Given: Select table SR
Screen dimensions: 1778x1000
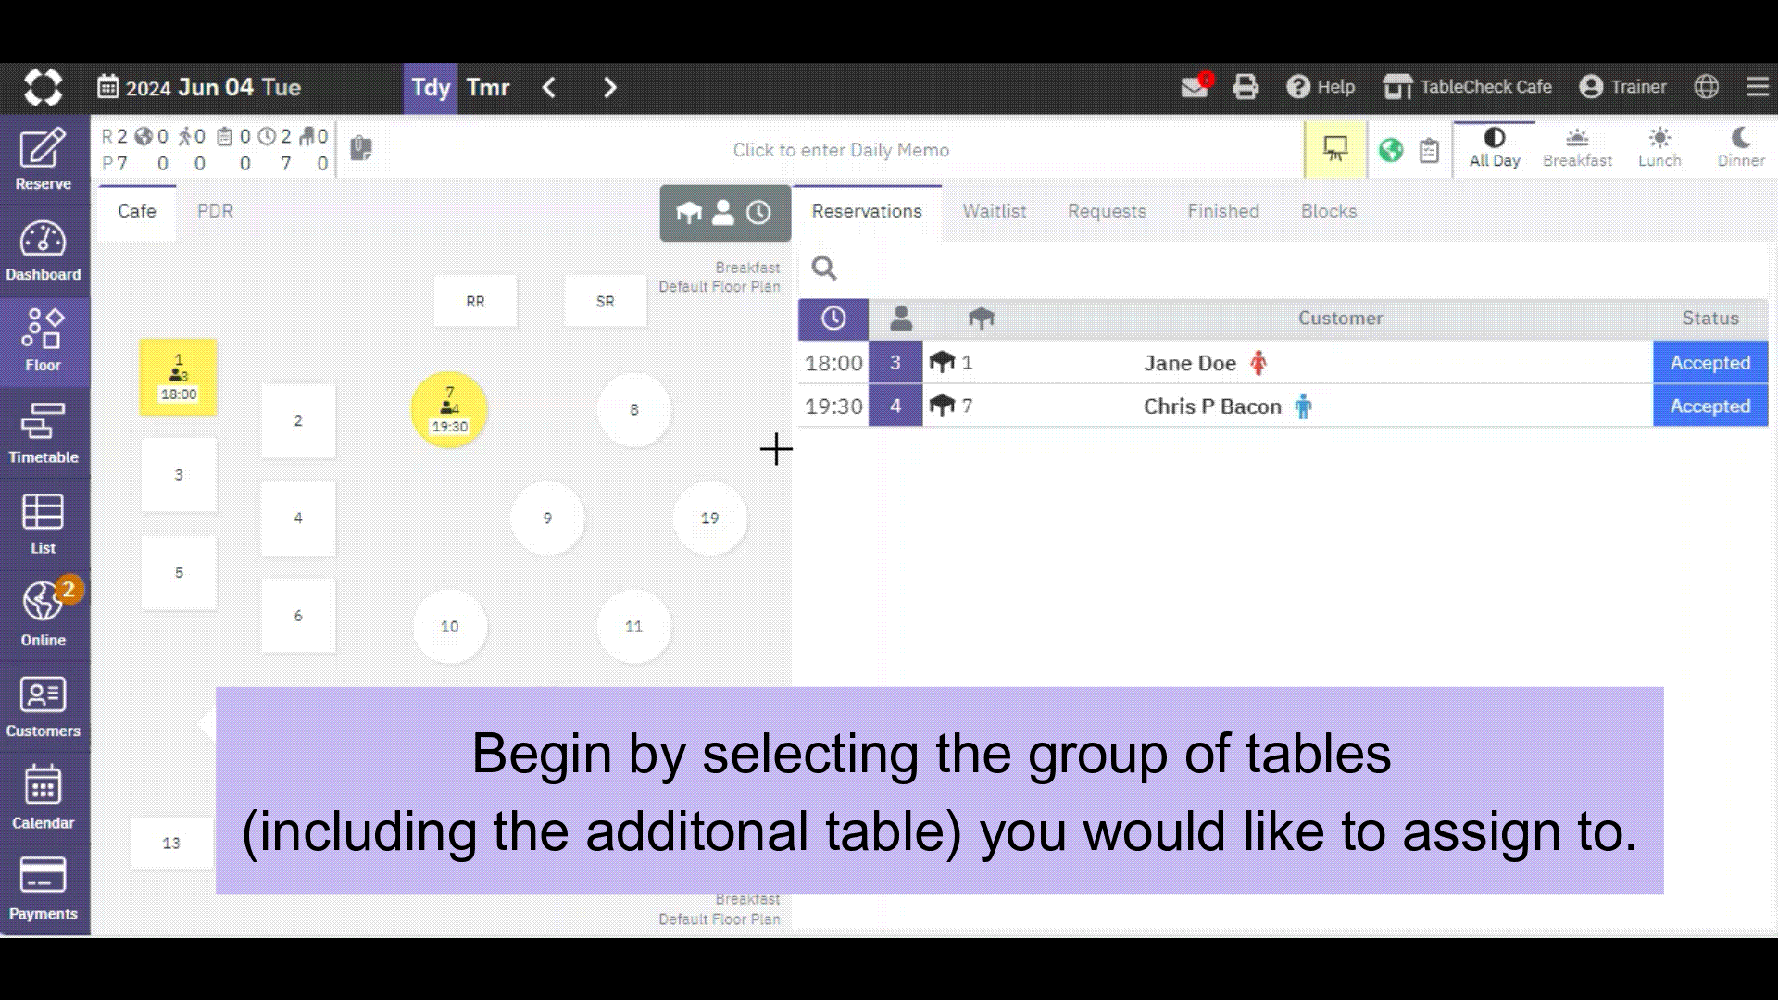Looking at the screenshot, I should [606, 301].
